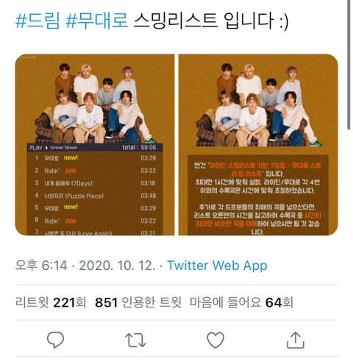The width and height of the screenshot is (353, 364).
Task: Open the Twitter Web App source link
Action: tap(217, 265)
